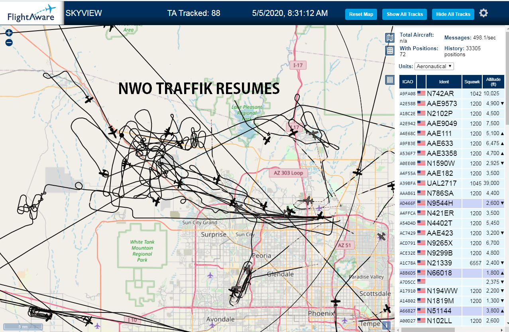Sort table by ICAO column
This screenshot has height=332, width=509.
point(408,82)
